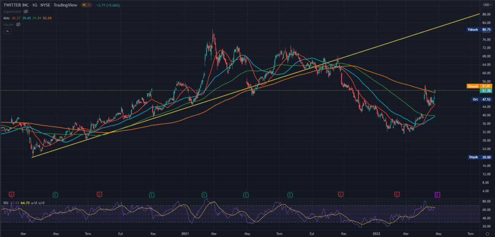The width and height of the screenshot is (495, 237).
Task: Click the Öncesi 51.81 price label
Action: 479,86
